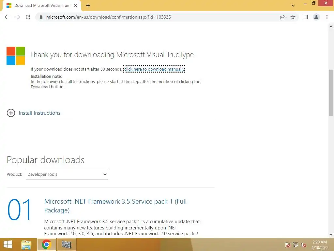Viewport: 334px width, 251px height.
Task: Click the page scrollbar thumb
Action: pyautogui.click(x=331, y=93)
